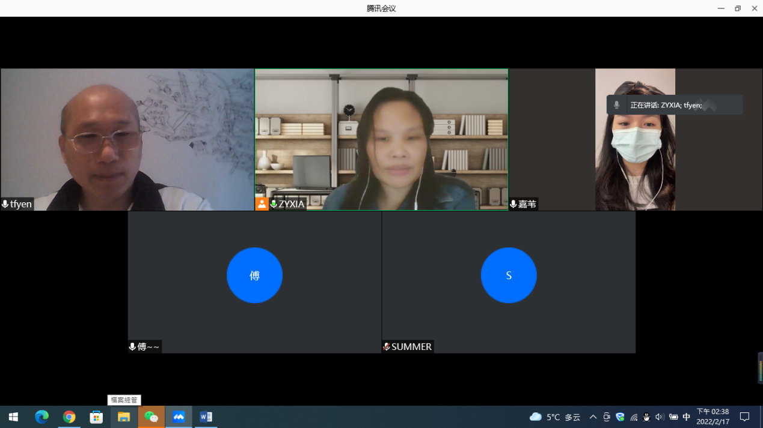Click the 檔案總管 tooltip label
The width and height of the screenshot is (763, 428).
(124, 400)
